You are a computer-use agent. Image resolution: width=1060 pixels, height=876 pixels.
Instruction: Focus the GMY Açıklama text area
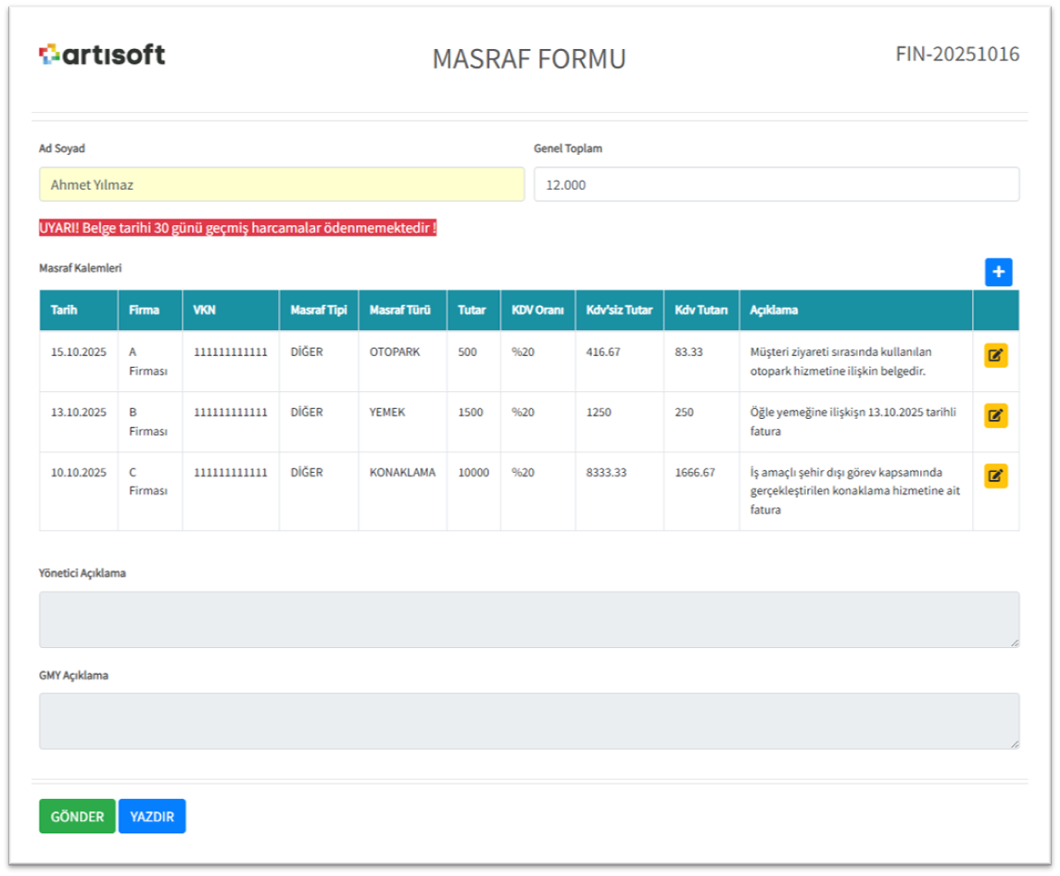click(528, 720)
